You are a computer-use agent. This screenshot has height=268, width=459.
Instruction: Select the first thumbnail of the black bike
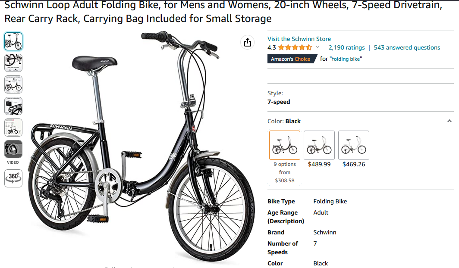tap(13, 41)
